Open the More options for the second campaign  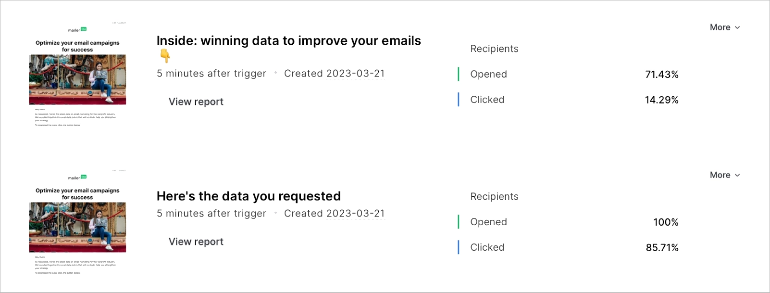coord(724,175)
